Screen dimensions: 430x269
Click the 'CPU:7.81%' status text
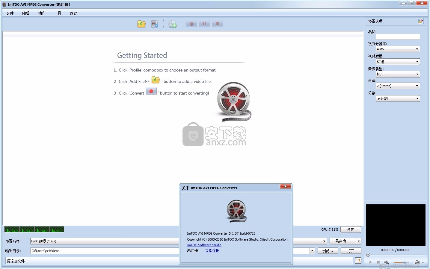click(x=330, y=230)
